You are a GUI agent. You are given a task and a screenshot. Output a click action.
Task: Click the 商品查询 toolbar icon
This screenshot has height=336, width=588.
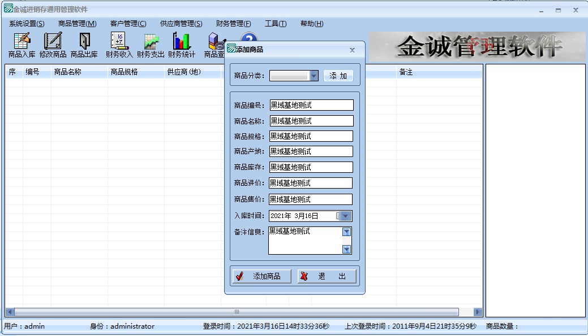coord(214,45)
